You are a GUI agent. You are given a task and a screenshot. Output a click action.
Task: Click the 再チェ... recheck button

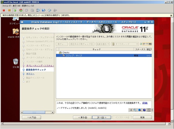point(62,44)
